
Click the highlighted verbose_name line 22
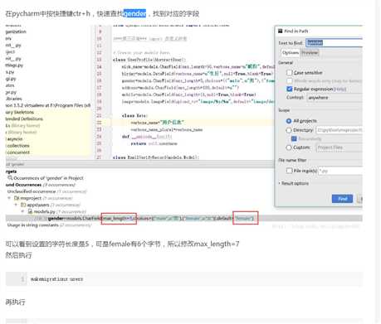click(x=157, y=123)
